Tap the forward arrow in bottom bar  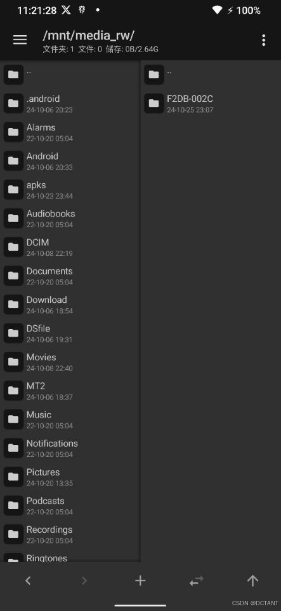[84, 580]
